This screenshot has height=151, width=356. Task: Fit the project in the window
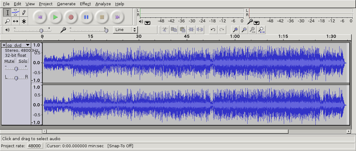[262, 30]
